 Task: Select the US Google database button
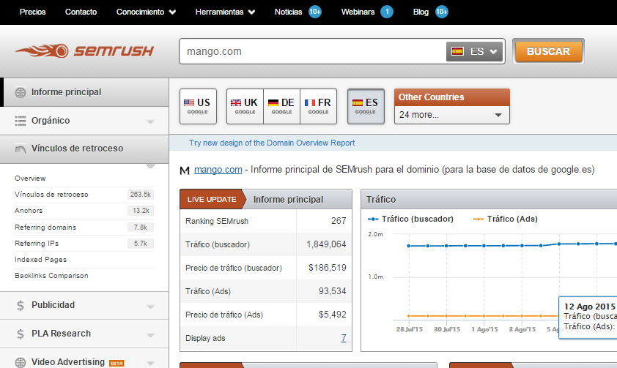coord(198,106)
